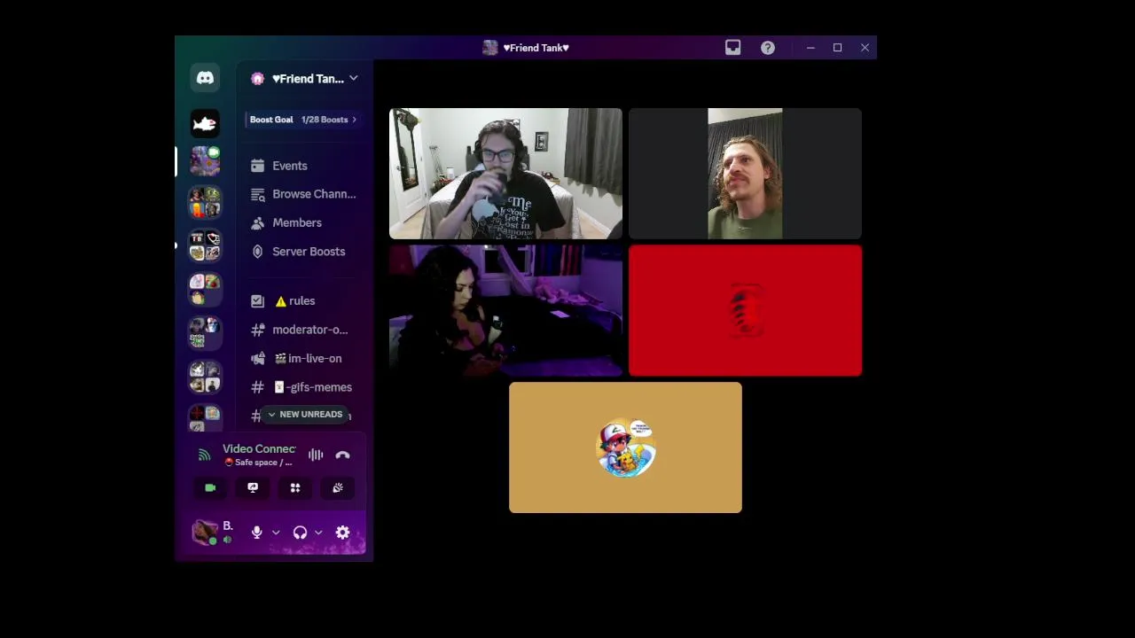Image resolution: width=1135 pixels, height=638 pixels.
Task: Open Discord home direct messages
Action: click(205, 78)
